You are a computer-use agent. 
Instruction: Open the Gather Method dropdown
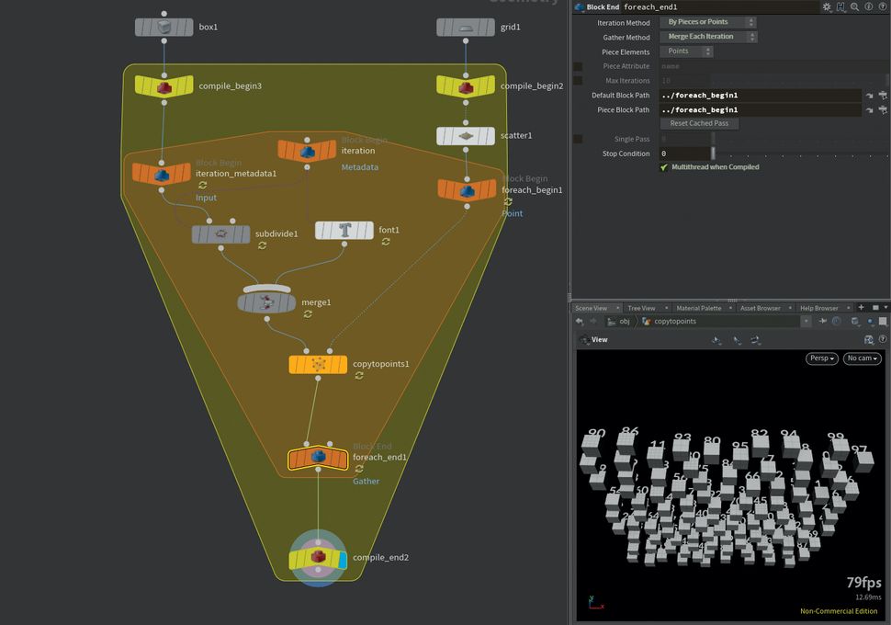[x=707, y=36]
